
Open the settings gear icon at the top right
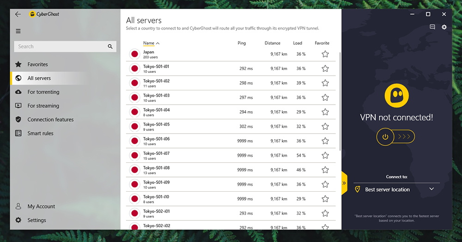444,27
